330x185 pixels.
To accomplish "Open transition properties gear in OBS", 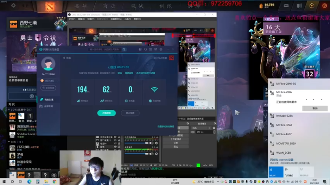I will 214,128.
